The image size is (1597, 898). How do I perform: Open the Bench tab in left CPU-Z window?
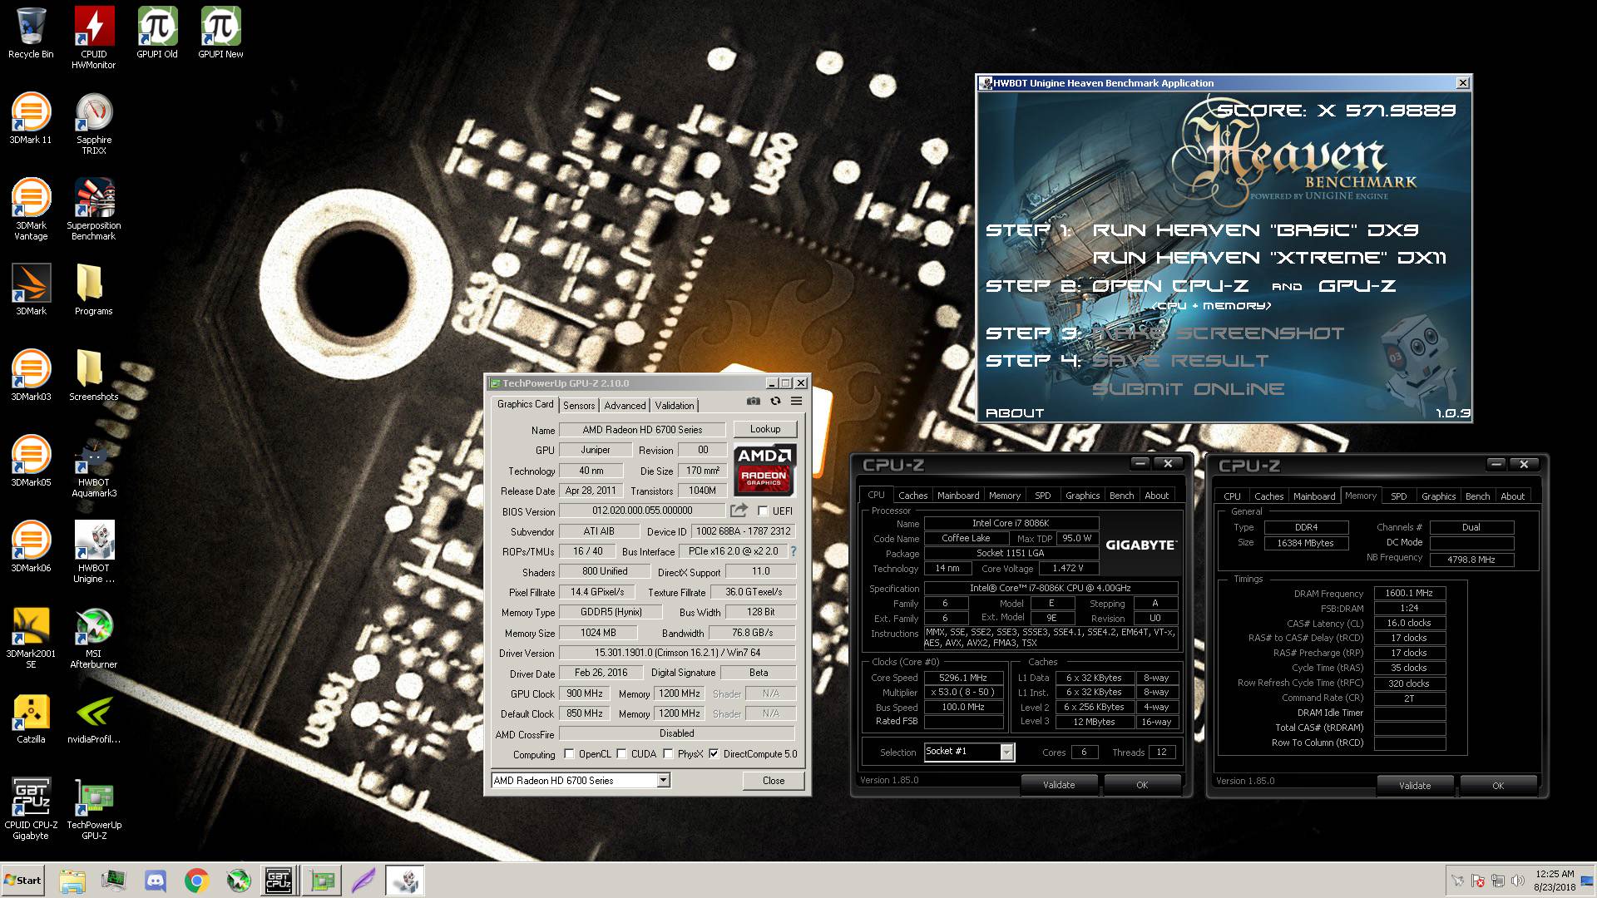tap(1121, 496)
